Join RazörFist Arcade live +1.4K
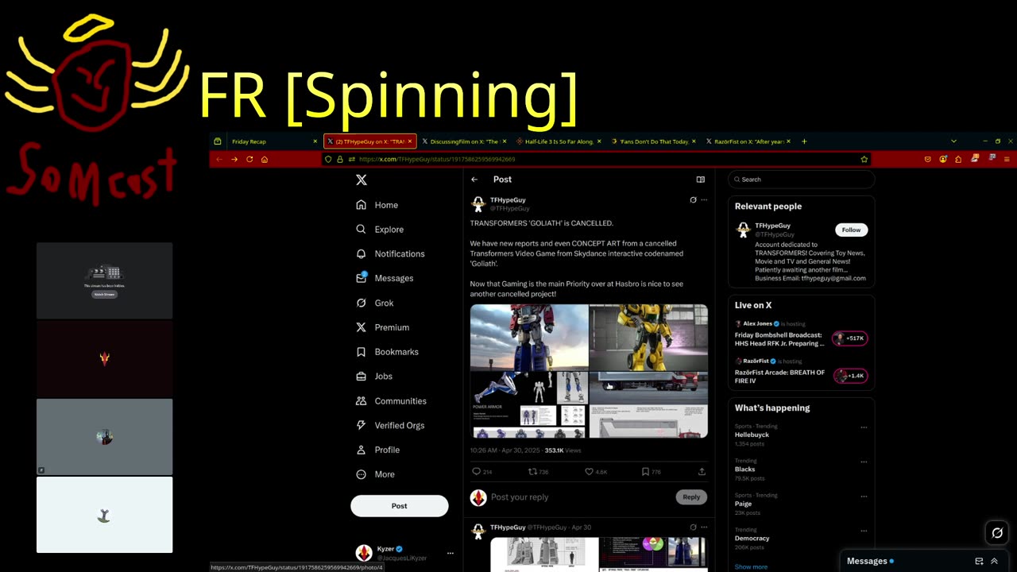 click(x=849, y=376)
